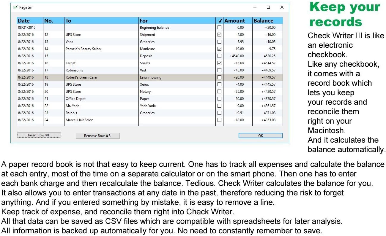Click the Shipment description cell
Viewport: 386px width, 236px height.
(177, 35)
